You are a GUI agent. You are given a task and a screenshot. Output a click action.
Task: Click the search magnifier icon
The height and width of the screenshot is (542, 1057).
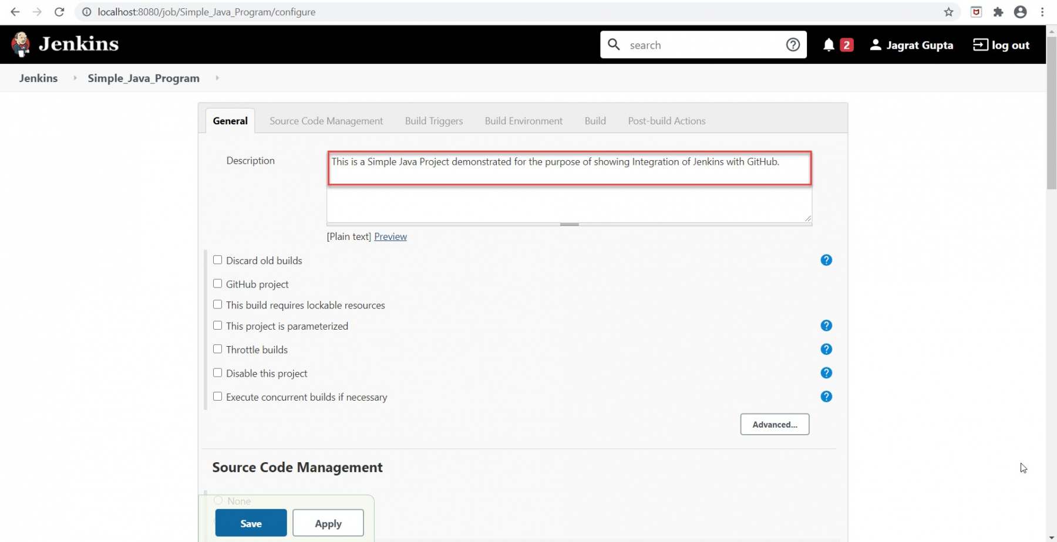tap(614, 45)
